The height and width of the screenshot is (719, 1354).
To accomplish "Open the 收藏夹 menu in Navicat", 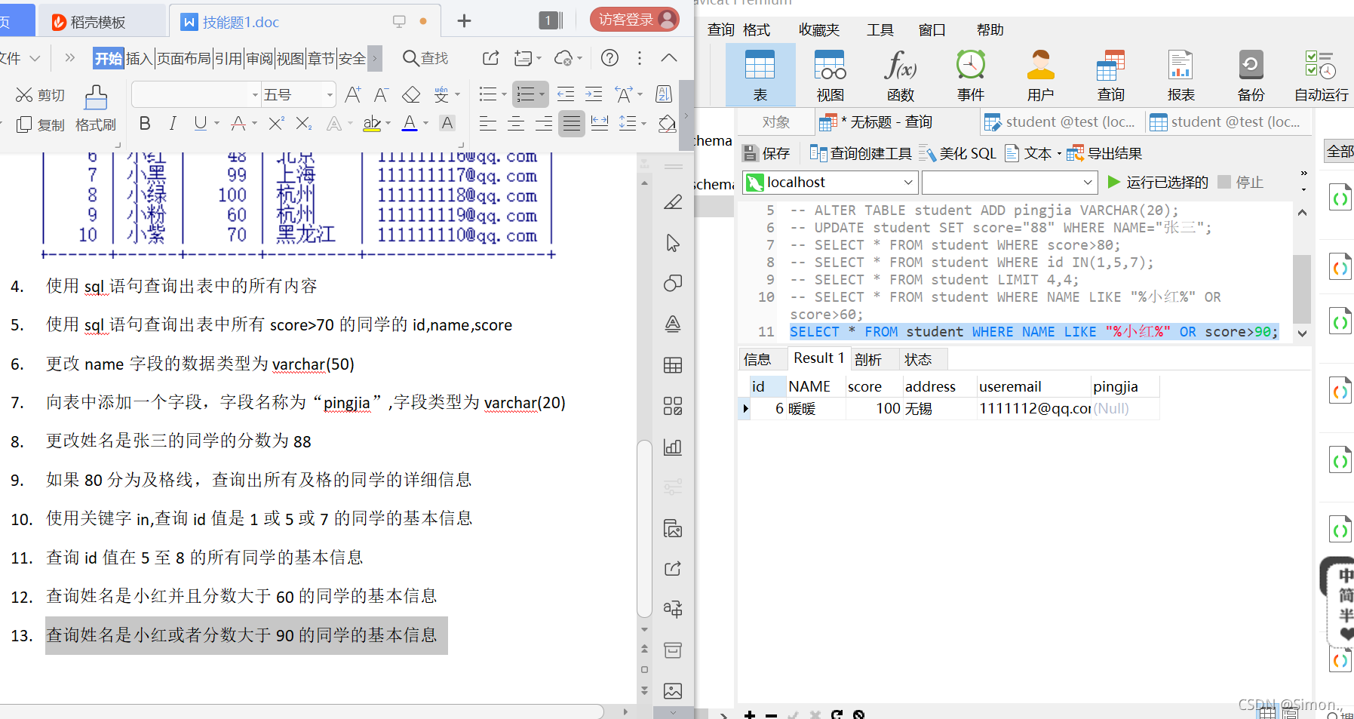I will point(819,30).
